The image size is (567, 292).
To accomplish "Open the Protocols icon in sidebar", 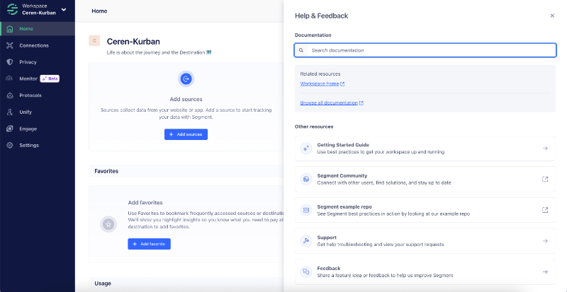I will [10, 95].
